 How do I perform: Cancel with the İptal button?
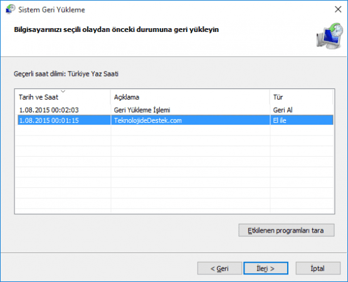click(318, 268)
